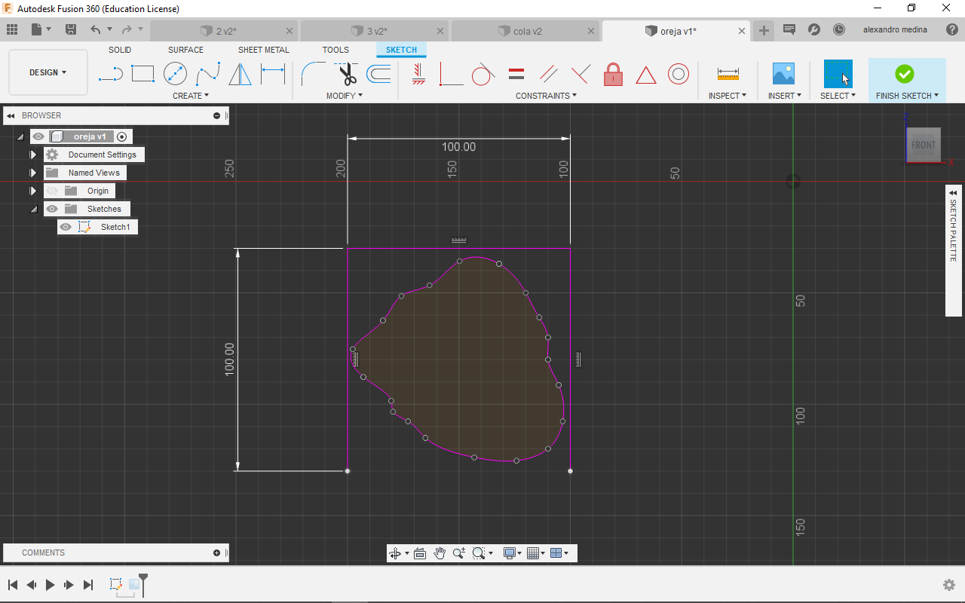Viewport: 965px width, 603px height.
Task: Open the CONSTRAINTS dropdown menu
Action: pos(546,96)
